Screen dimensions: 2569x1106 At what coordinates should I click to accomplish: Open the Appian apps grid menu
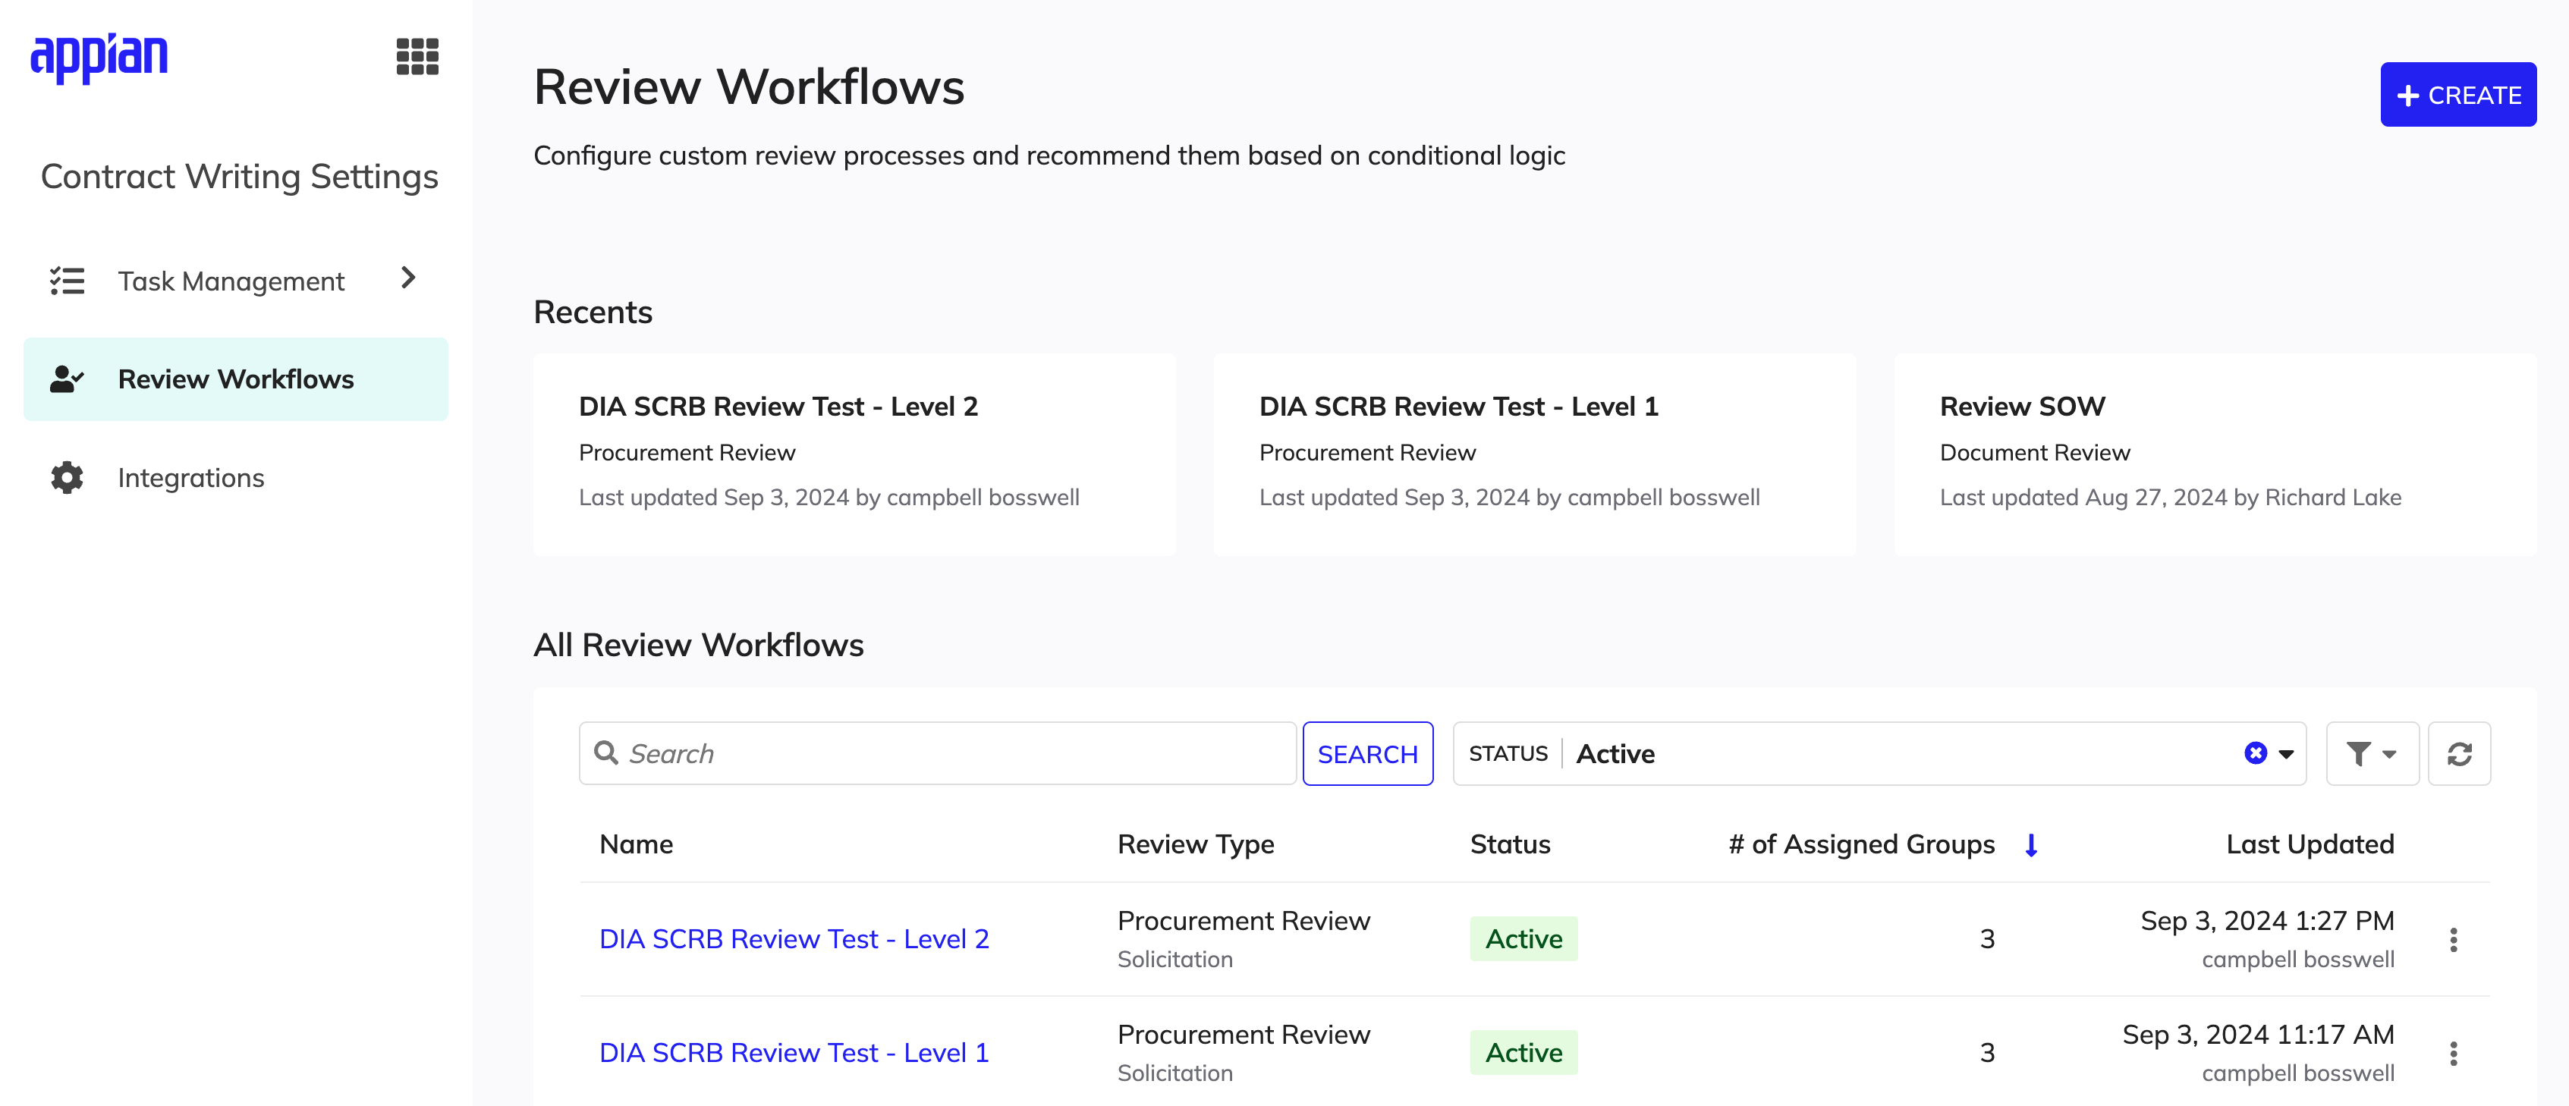(x=417, y=57)
